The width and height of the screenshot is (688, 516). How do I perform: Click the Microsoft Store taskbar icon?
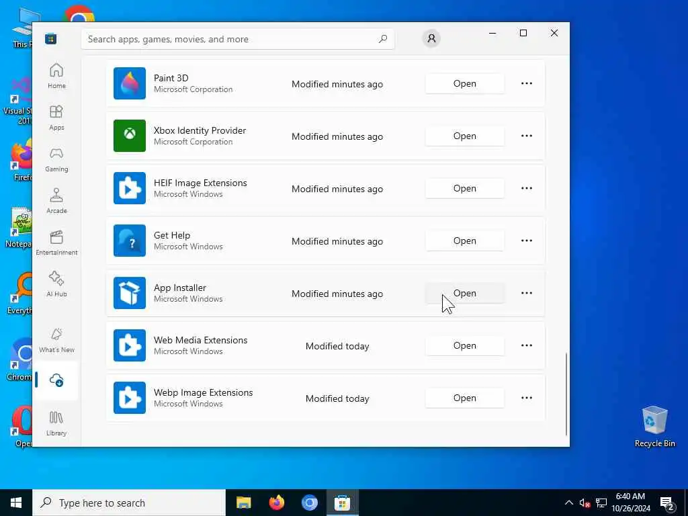[x=342, y=503]
